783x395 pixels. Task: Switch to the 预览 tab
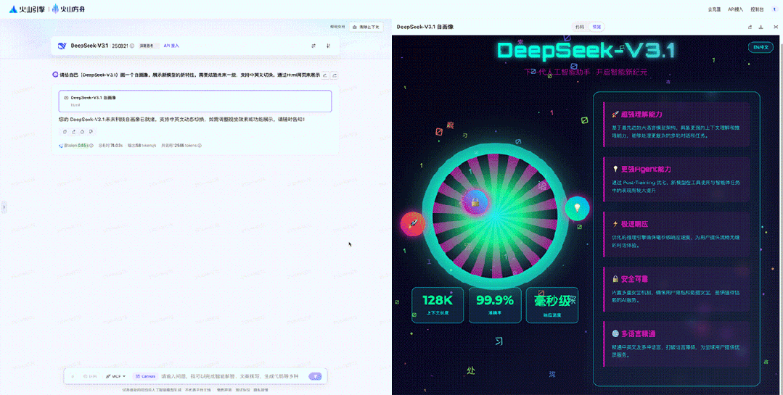(x=597, y=27)
